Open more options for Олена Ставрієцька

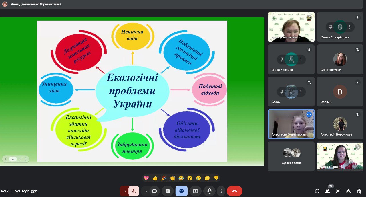click(x=350, y=27)
